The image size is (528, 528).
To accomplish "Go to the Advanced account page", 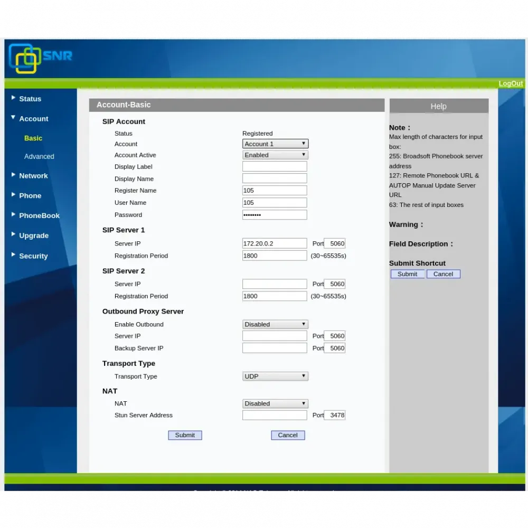I will click(x=39, y=156).
